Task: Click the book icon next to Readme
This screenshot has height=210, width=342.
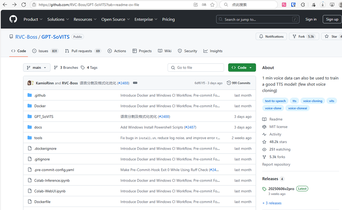Action: point(264,119)
